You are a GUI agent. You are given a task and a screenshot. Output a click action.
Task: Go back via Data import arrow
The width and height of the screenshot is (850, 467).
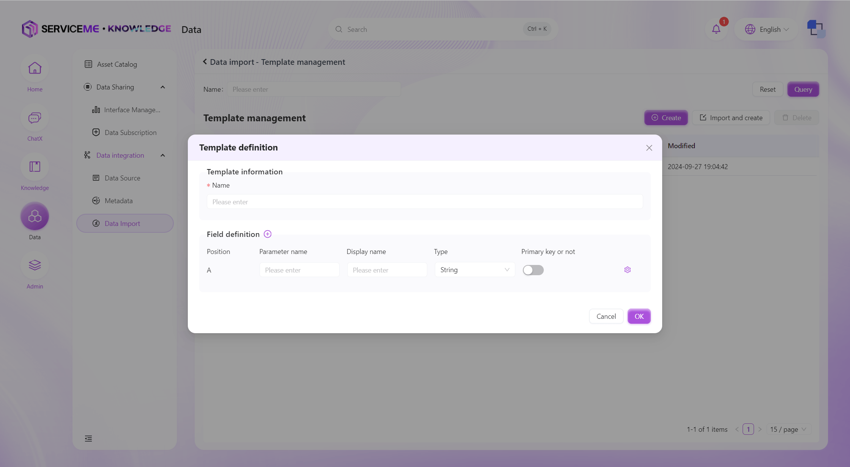point(205,62)
